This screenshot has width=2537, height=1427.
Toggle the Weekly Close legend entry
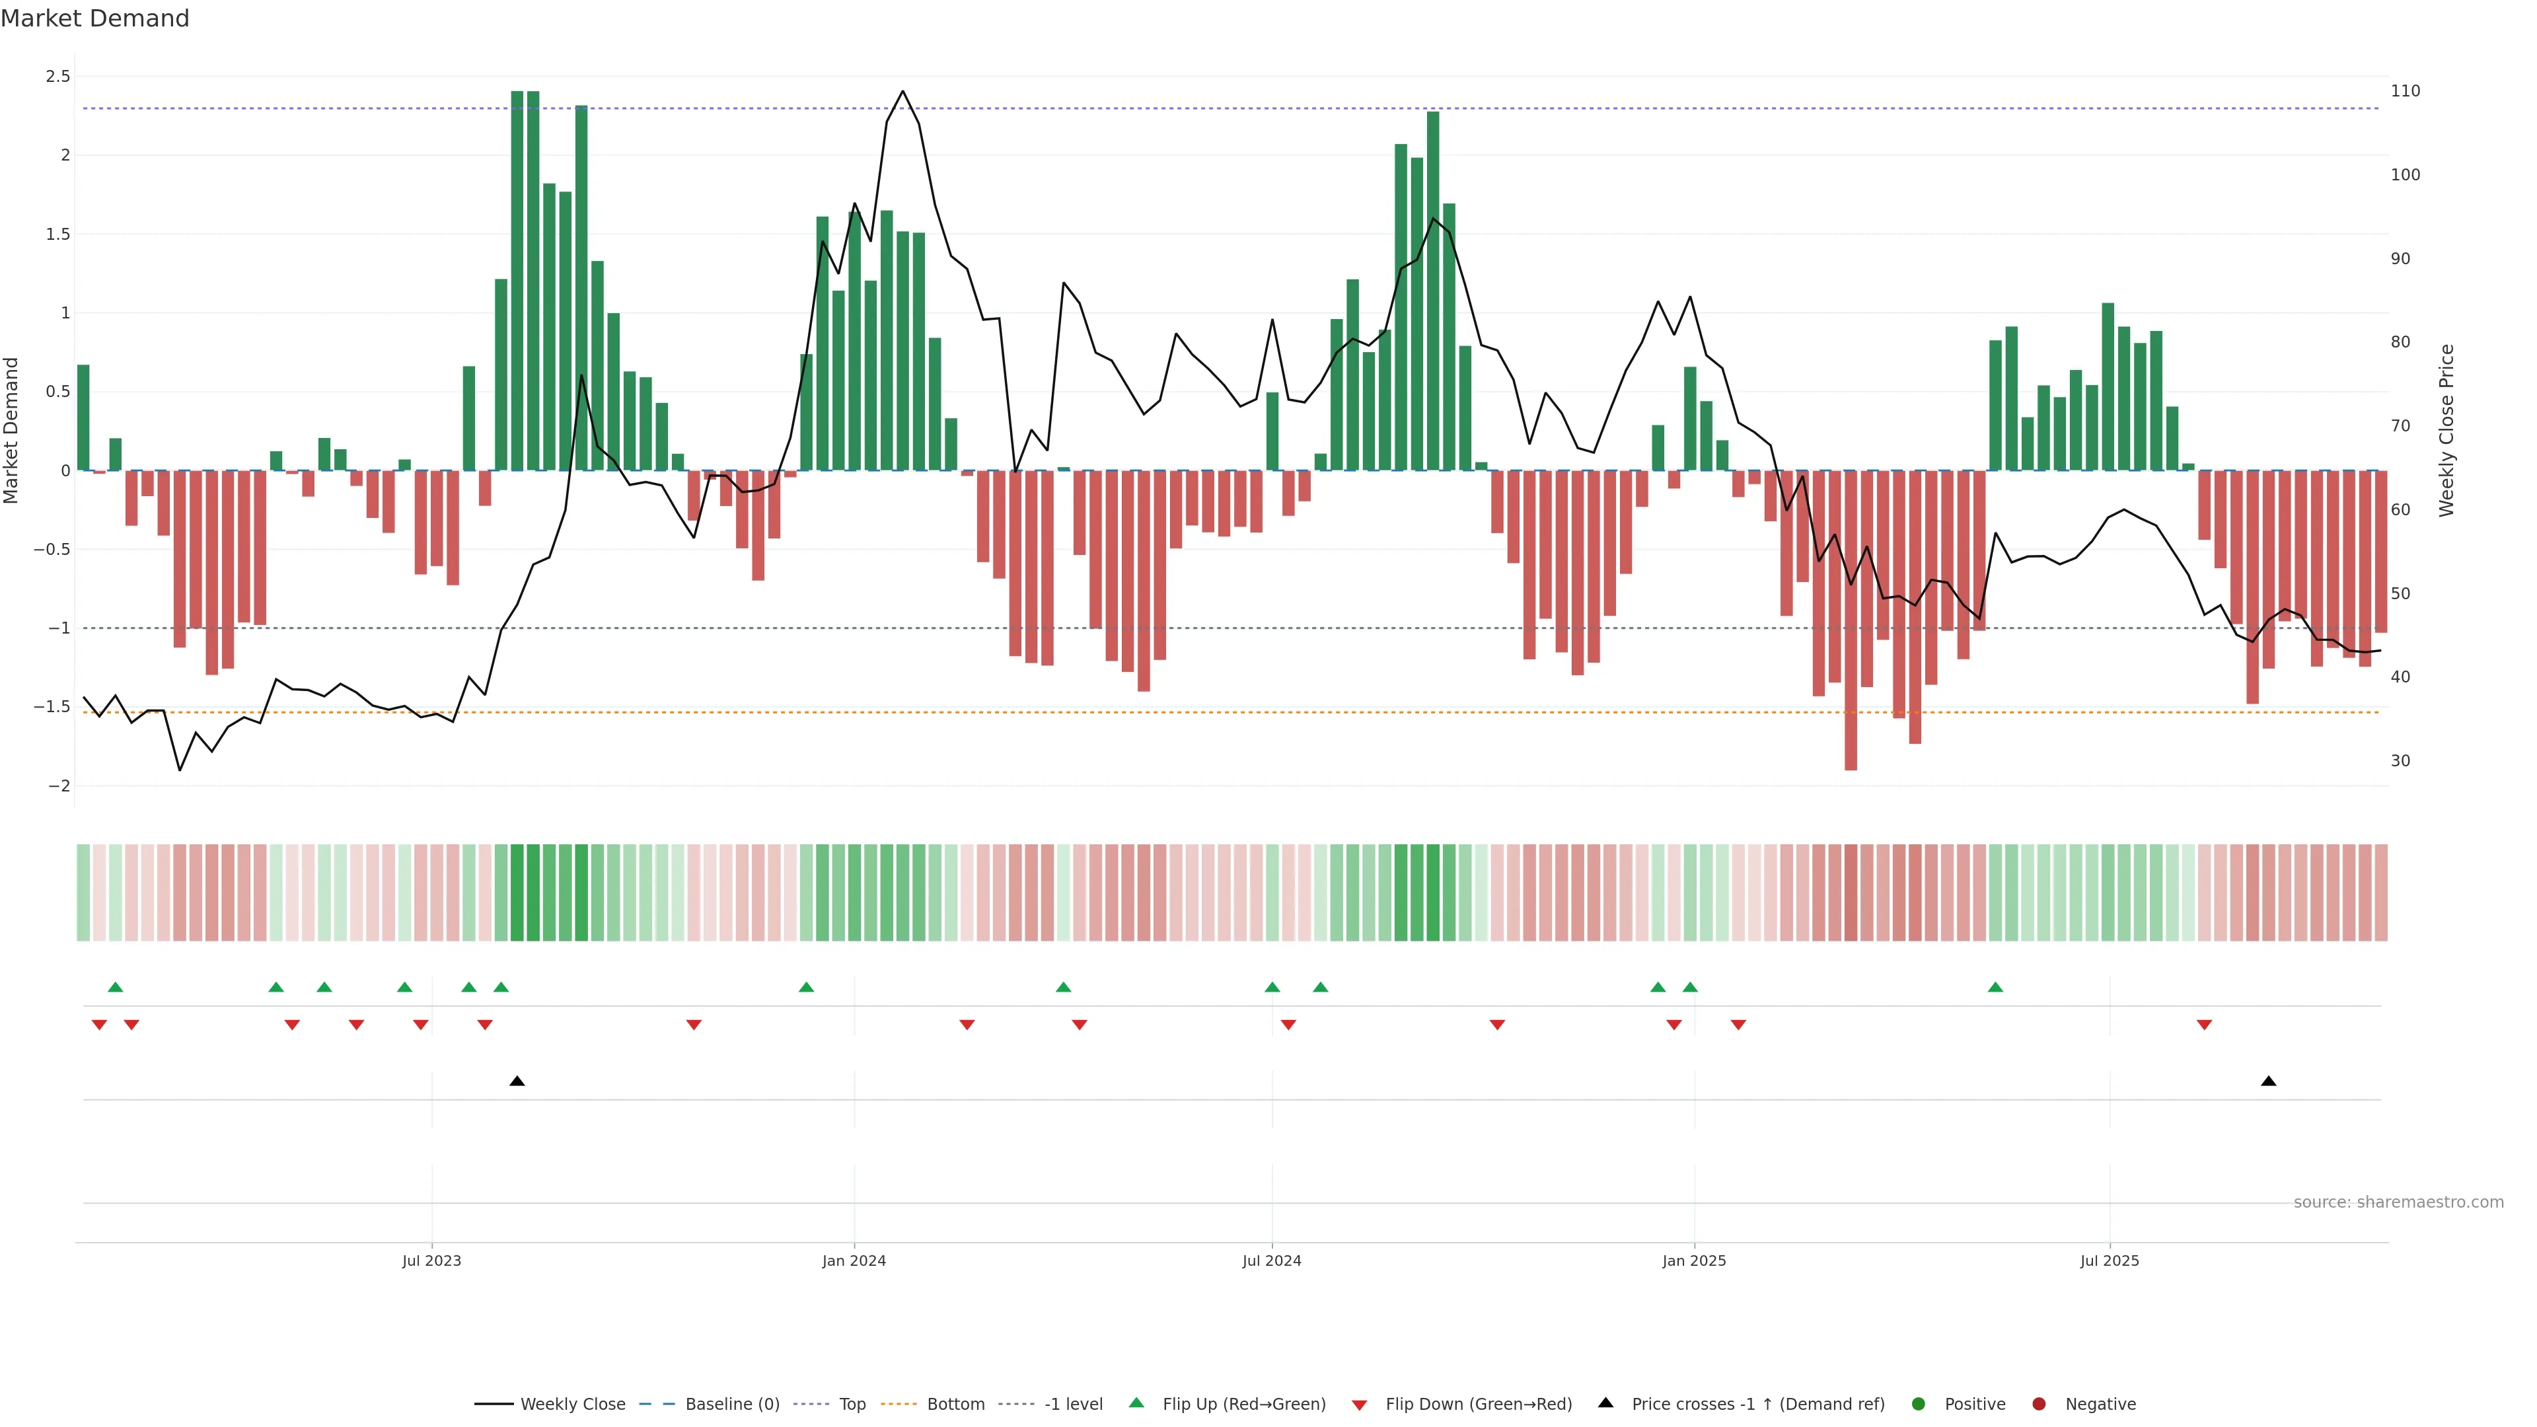(x=572, y=1405)
